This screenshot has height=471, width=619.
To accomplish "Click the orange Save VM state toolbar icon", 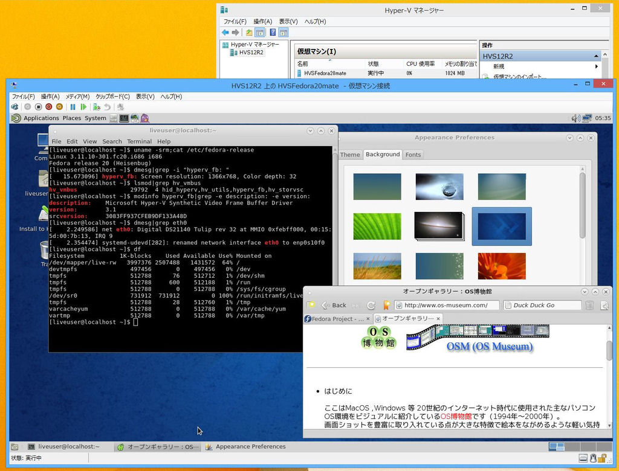I will [x=59, y=107].
